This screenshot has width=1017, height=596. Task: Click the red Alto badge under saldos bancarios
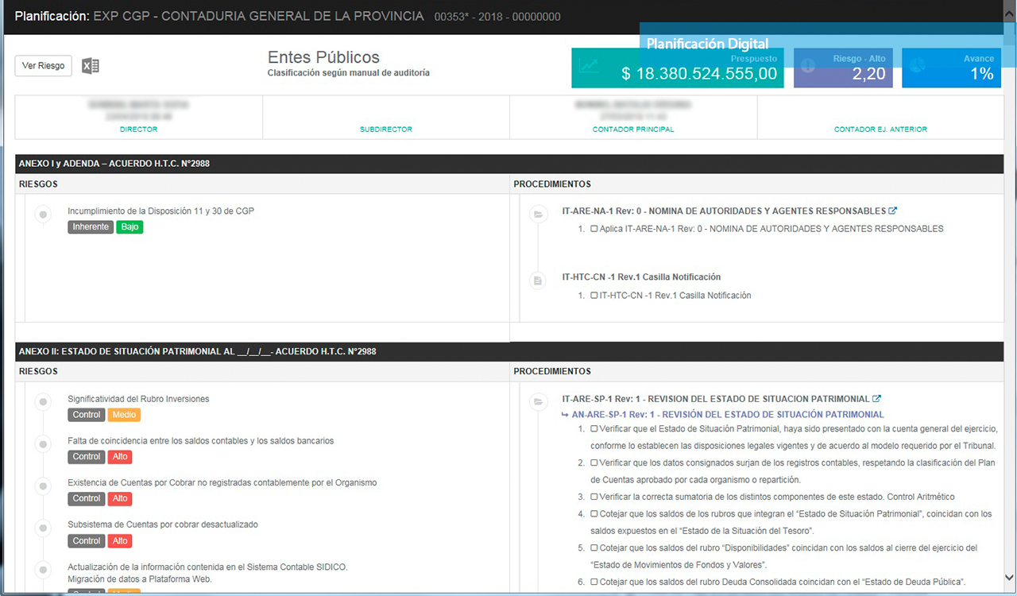pyautogui.click(x=120, y=457)
